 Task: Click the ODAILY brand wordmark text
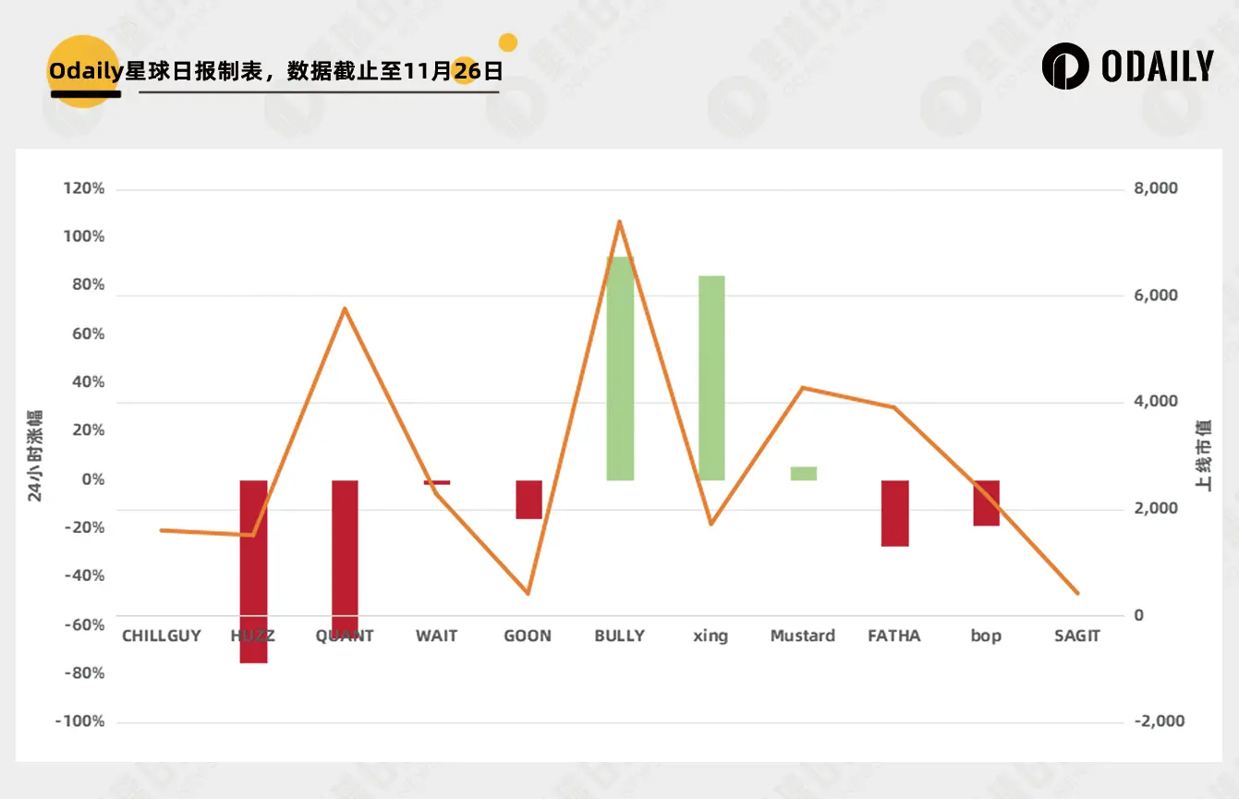click(1157, 67)
